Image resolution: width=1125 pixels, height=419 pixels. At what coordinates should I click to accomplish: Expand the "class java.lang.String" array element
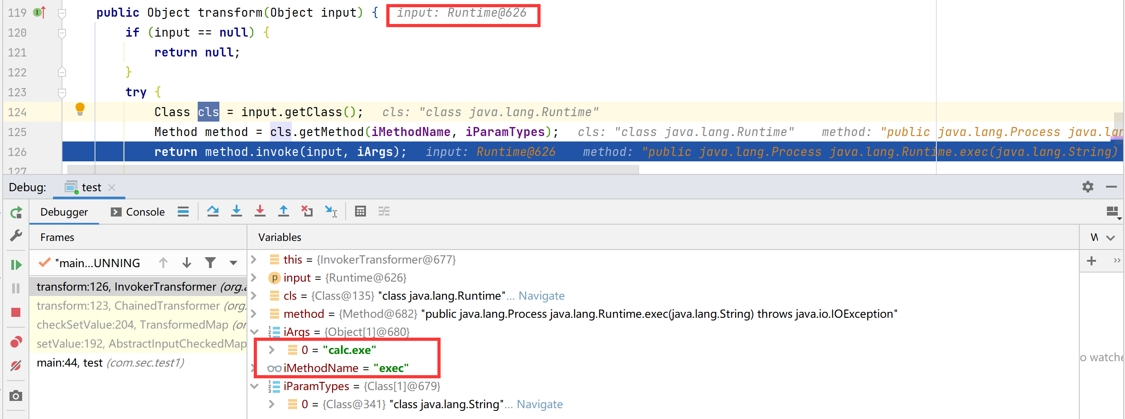tap(272, 404)
